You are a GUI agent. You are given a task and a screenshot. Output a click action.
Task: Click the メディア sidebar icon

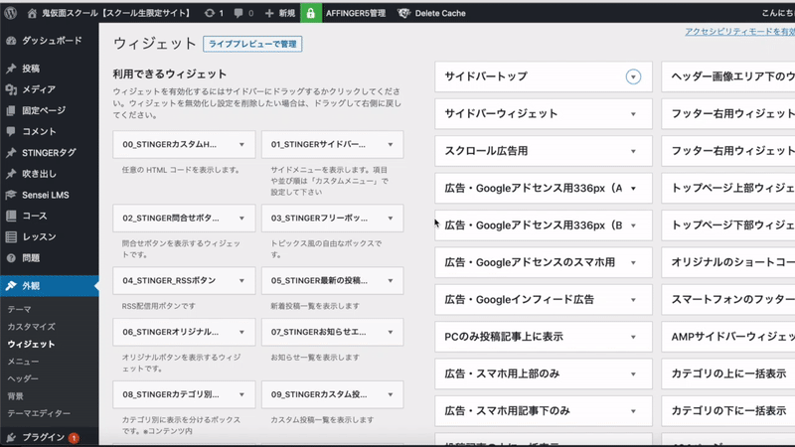pyautogui.click(x=11, y=89)
